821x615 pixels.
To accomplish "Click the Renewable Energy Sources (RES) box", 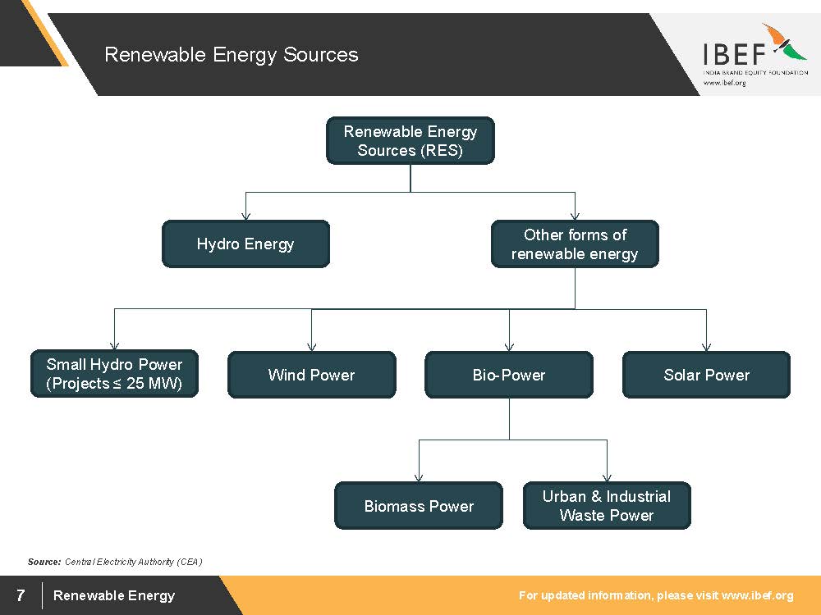I will [410, 141].
